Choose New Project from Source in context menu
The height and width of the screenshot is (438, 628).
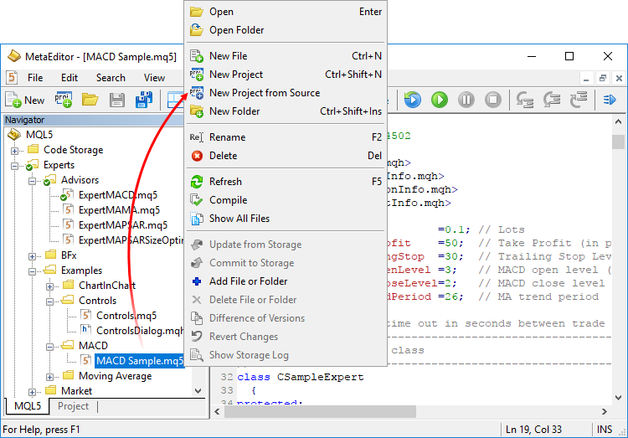click(264, 93)
